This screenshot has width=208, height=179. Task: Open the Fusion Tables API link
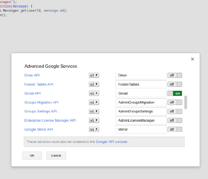pos(39,84)
